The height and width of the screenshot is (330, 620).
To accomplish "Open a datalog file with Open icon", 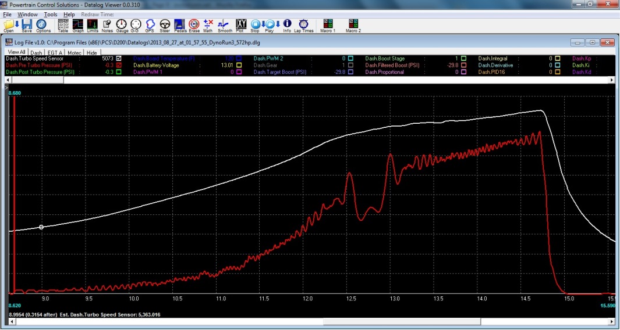I will point(9,24).
